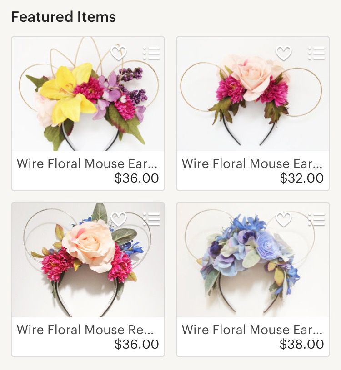Select the title of the $38.00 listing
341x370 pixels.
[252, 330]
